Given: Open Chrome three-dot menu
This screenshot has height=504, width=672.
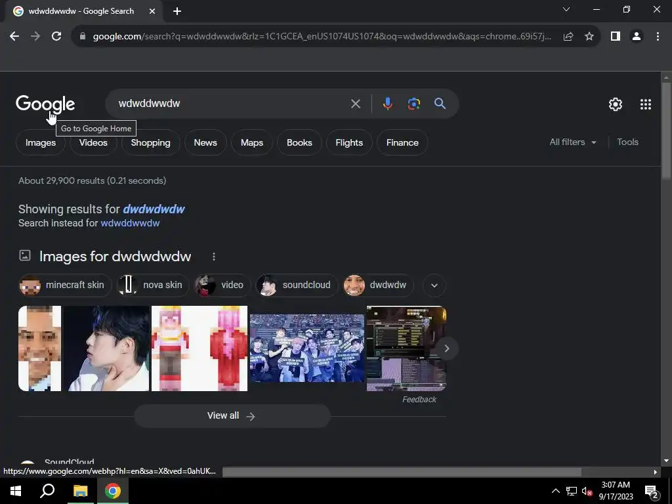Looking at the screenshot, I should [658, 37].
